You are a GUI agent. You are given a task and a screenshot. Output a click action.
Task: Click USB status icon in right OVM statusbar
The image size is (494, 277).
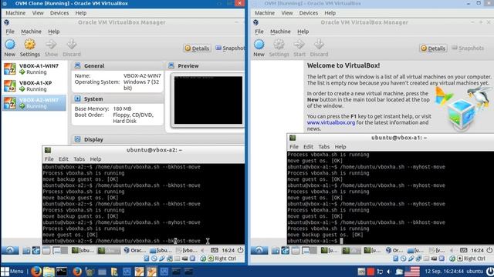pyautogui.click(x=411, y=259)
